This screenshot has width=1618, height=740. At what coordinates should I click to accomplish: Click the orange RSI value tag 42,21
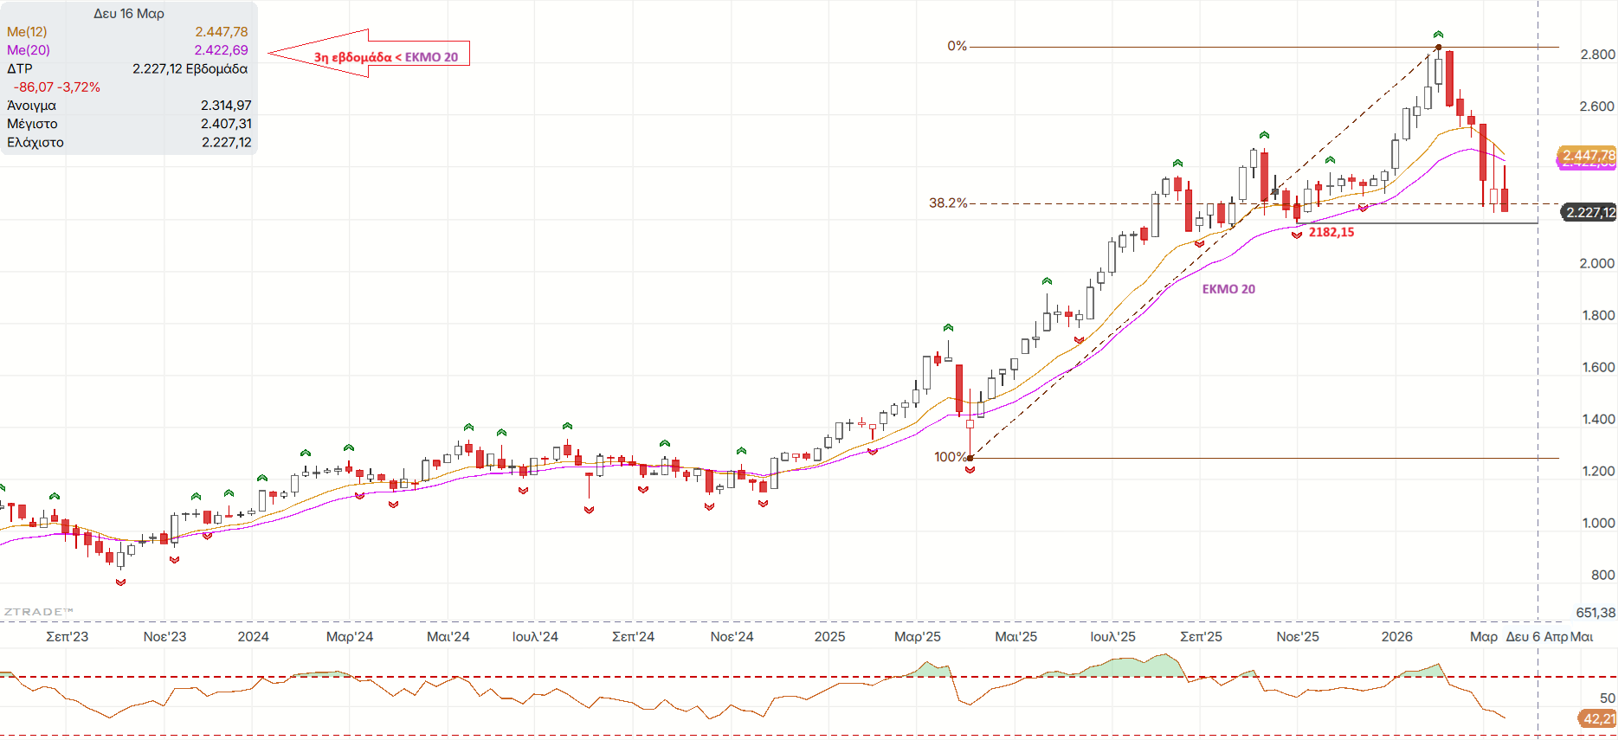click(1597, 718)
